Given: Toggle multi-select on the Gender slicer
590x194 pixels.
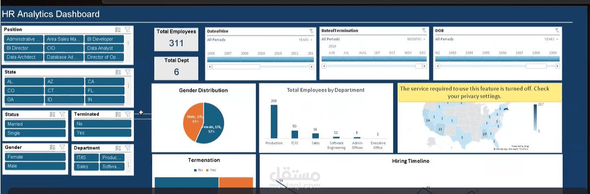Looking at the screenshot, I should tap(53, 147).
